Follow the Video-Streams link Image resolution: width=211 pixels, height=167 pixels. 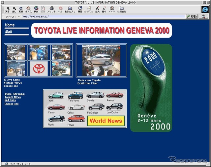click(15, 94)
